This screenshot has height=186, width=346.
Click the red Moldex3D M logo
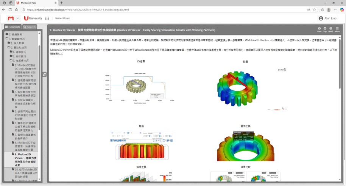coord(11,18)
